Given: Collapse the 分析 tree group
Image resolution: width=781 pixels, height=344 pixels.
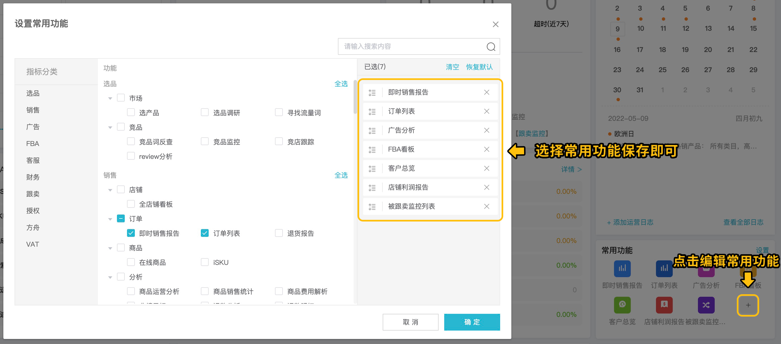Looking at the screenshot, I should pos(110,277).
